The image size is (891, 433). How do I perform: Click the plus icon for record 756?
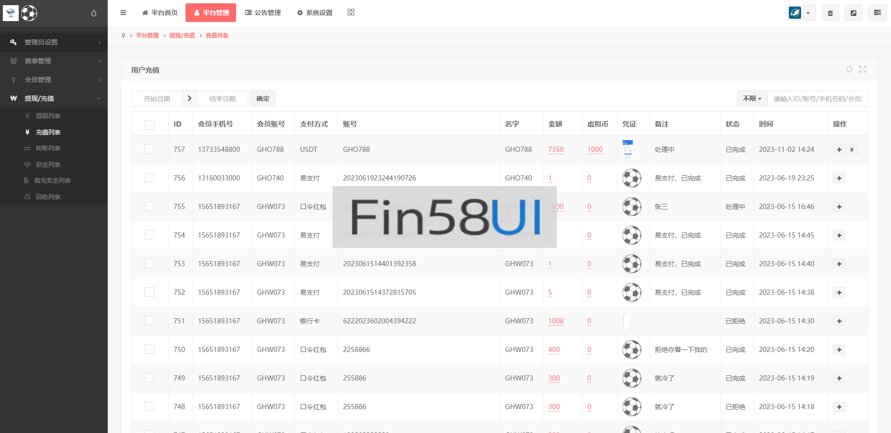tap(839, 178)
